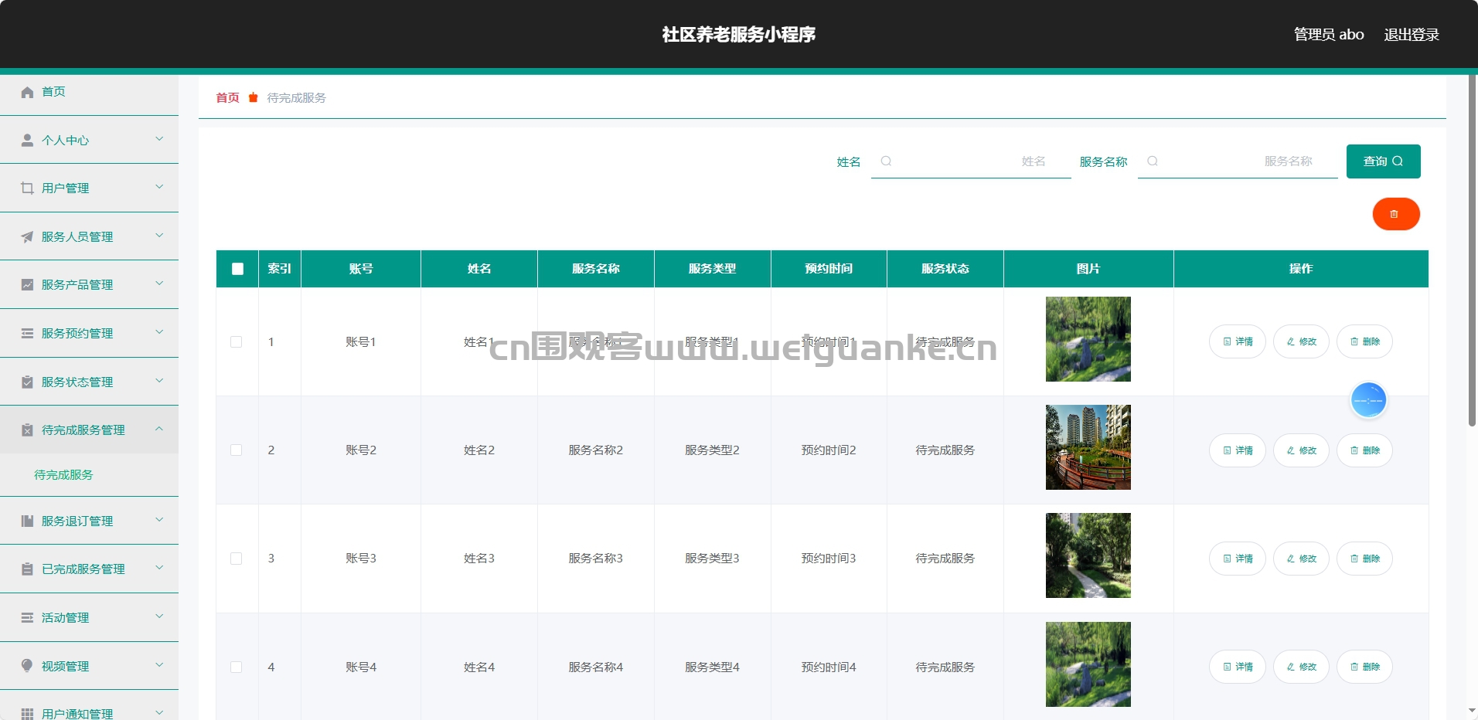1478x720 pixels.
Task: Click the chart icon for 服务产品管理
Action: pos(27,284)
